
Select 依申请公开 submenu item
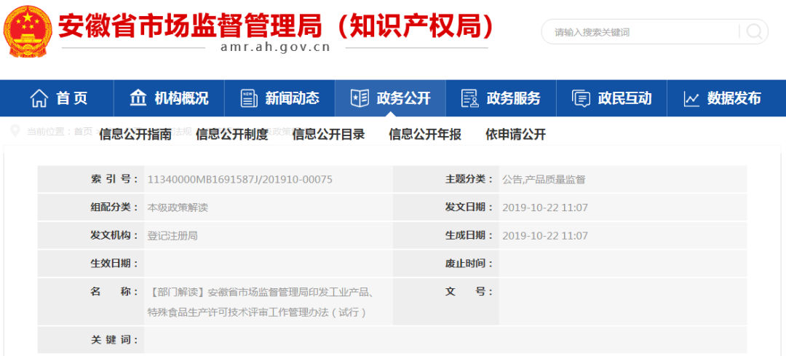[x=515, y=135]
